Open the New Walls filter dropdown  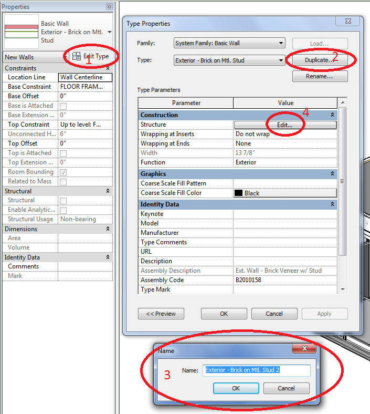[x=35, y=57]
